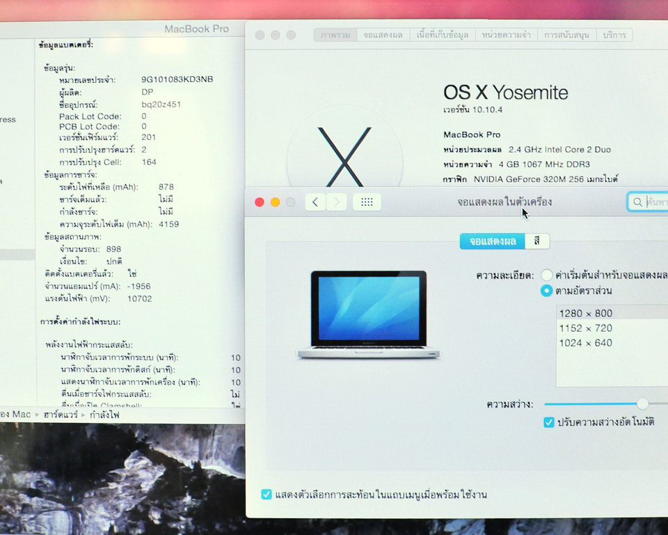Click NVIDIA GeForce 320M graphics text
This screenshot has width=668, height=535.
coord(546,179)
